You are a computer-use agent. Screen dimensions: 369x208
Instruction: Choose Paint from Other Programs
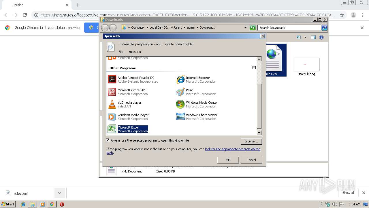pyautogui.click(x=196, y=92)
